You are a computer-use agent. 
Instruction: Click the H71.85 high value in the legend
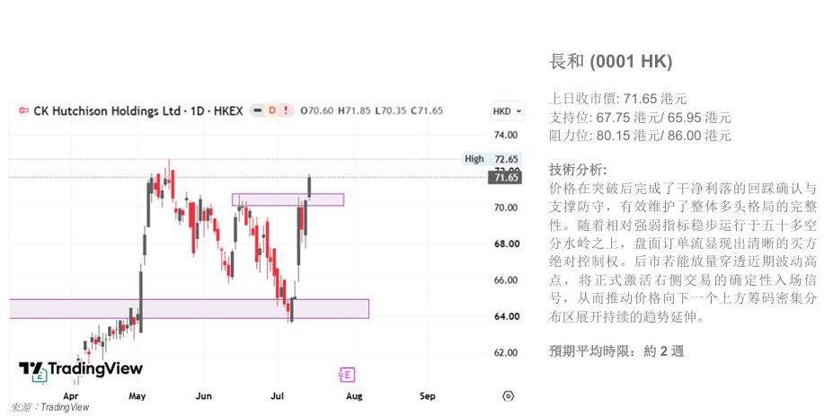(x=354, y=111)
